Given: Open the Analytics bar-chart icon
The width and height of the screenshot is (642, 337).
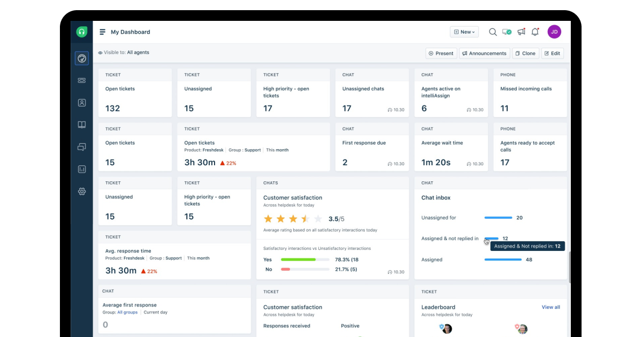Looking at the screenshot, I should pyautogui.click(x=81, y=168).
